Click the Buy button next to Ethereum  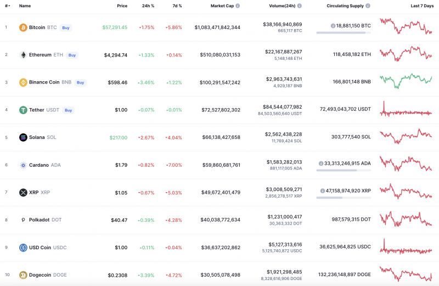(72, 55)
